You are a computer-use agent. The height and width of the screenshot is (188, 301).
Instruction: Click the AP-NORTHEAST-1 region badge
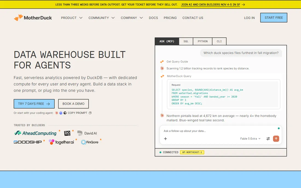click(x=192, y=152)
